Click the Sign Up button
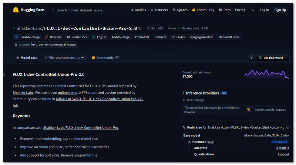The width and height of the screenshot is (296, 165). [x=280, y=10]
